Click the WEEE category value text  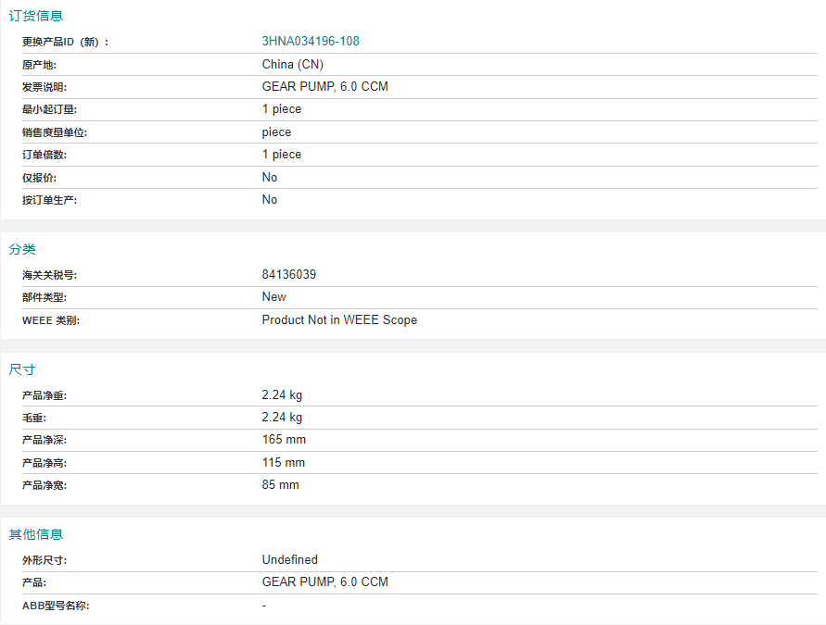point(339,319)
